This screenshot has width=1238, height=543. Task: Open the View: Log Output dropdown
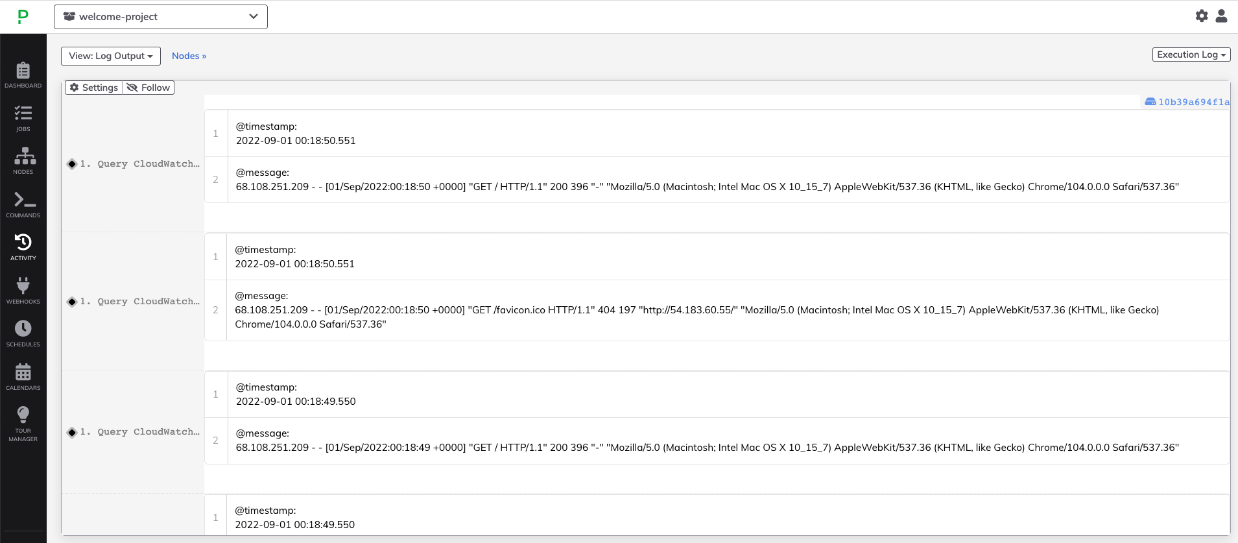[111, 56]
